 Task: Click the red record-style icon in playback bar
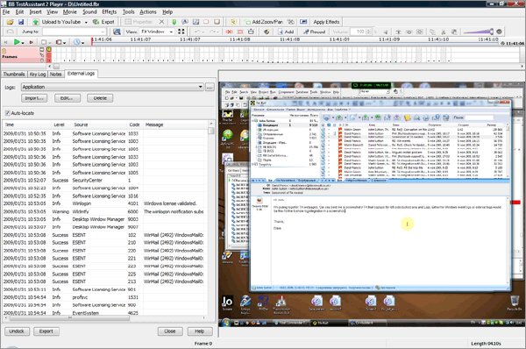[59, 42]
